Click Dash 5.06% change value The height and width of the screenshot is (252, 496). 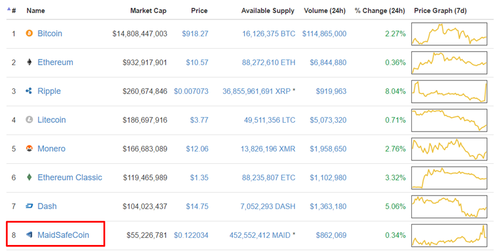tap(396, 206)
